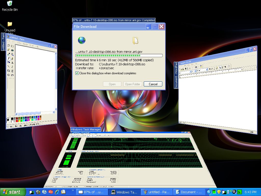The image size is (261, 196).
Task: Click Paint's horizontal scrollbar thumb
Action: click(x=29, y=113)
